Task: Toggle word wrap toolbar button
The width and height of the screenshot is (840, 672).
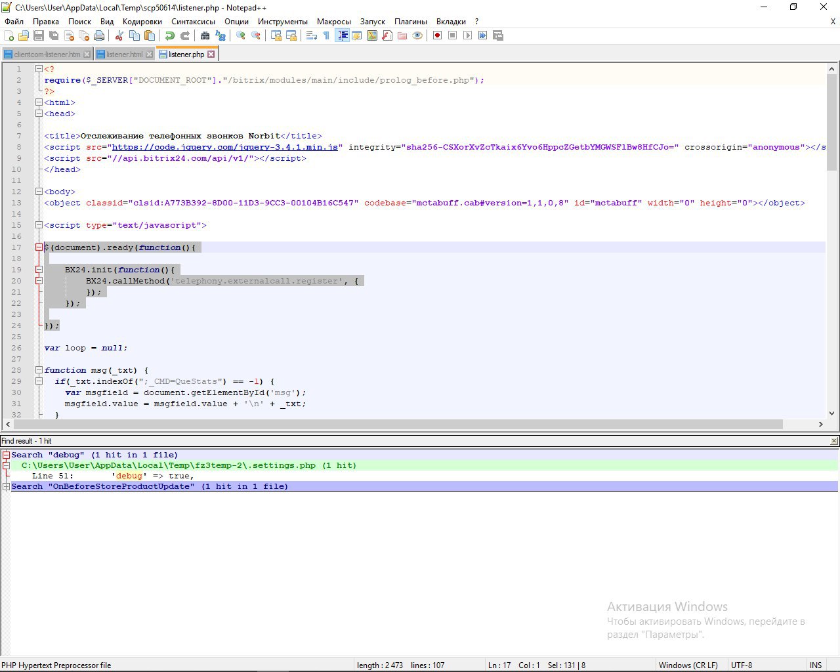Action: (312, 35)
